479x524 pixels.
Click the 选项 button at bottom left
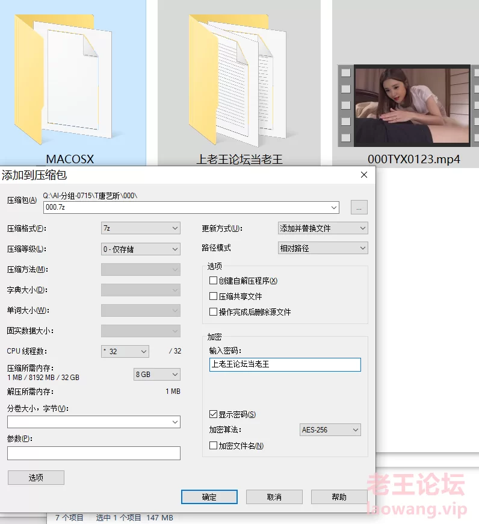click(x=36, y=478)
